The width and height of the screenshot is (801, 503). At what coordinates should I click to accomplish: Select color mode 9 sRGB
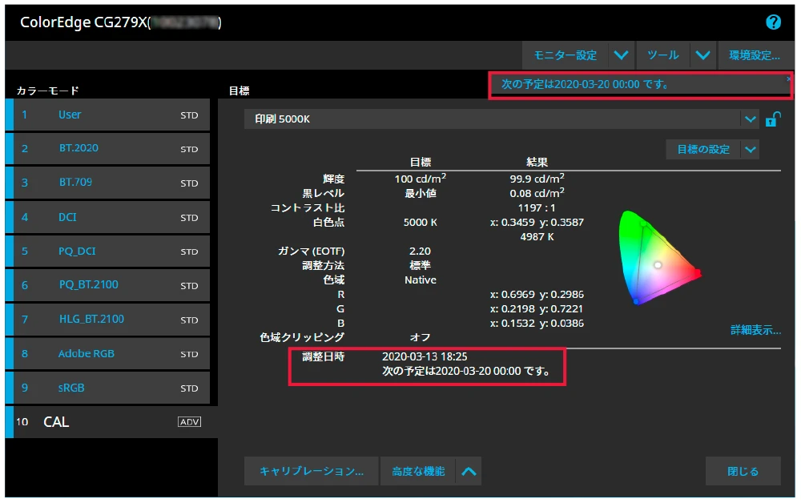(x=108, y=388)
